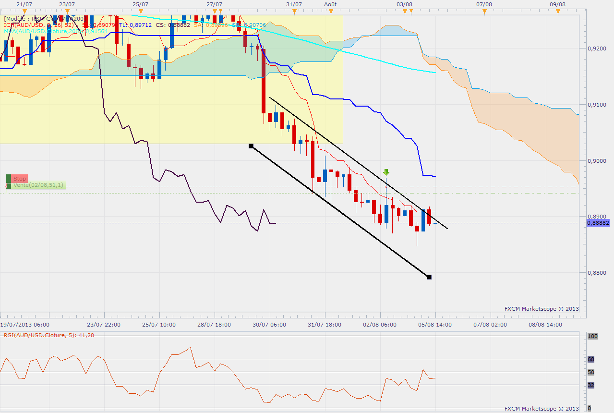Click the TL: 0,89712 legend value
Screen dimensions: 614x413
coord(135,25)
